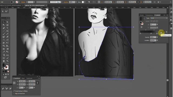173x97 pixels.
Task: Switch to the Gradient panel tab
Action: (158, 15)
